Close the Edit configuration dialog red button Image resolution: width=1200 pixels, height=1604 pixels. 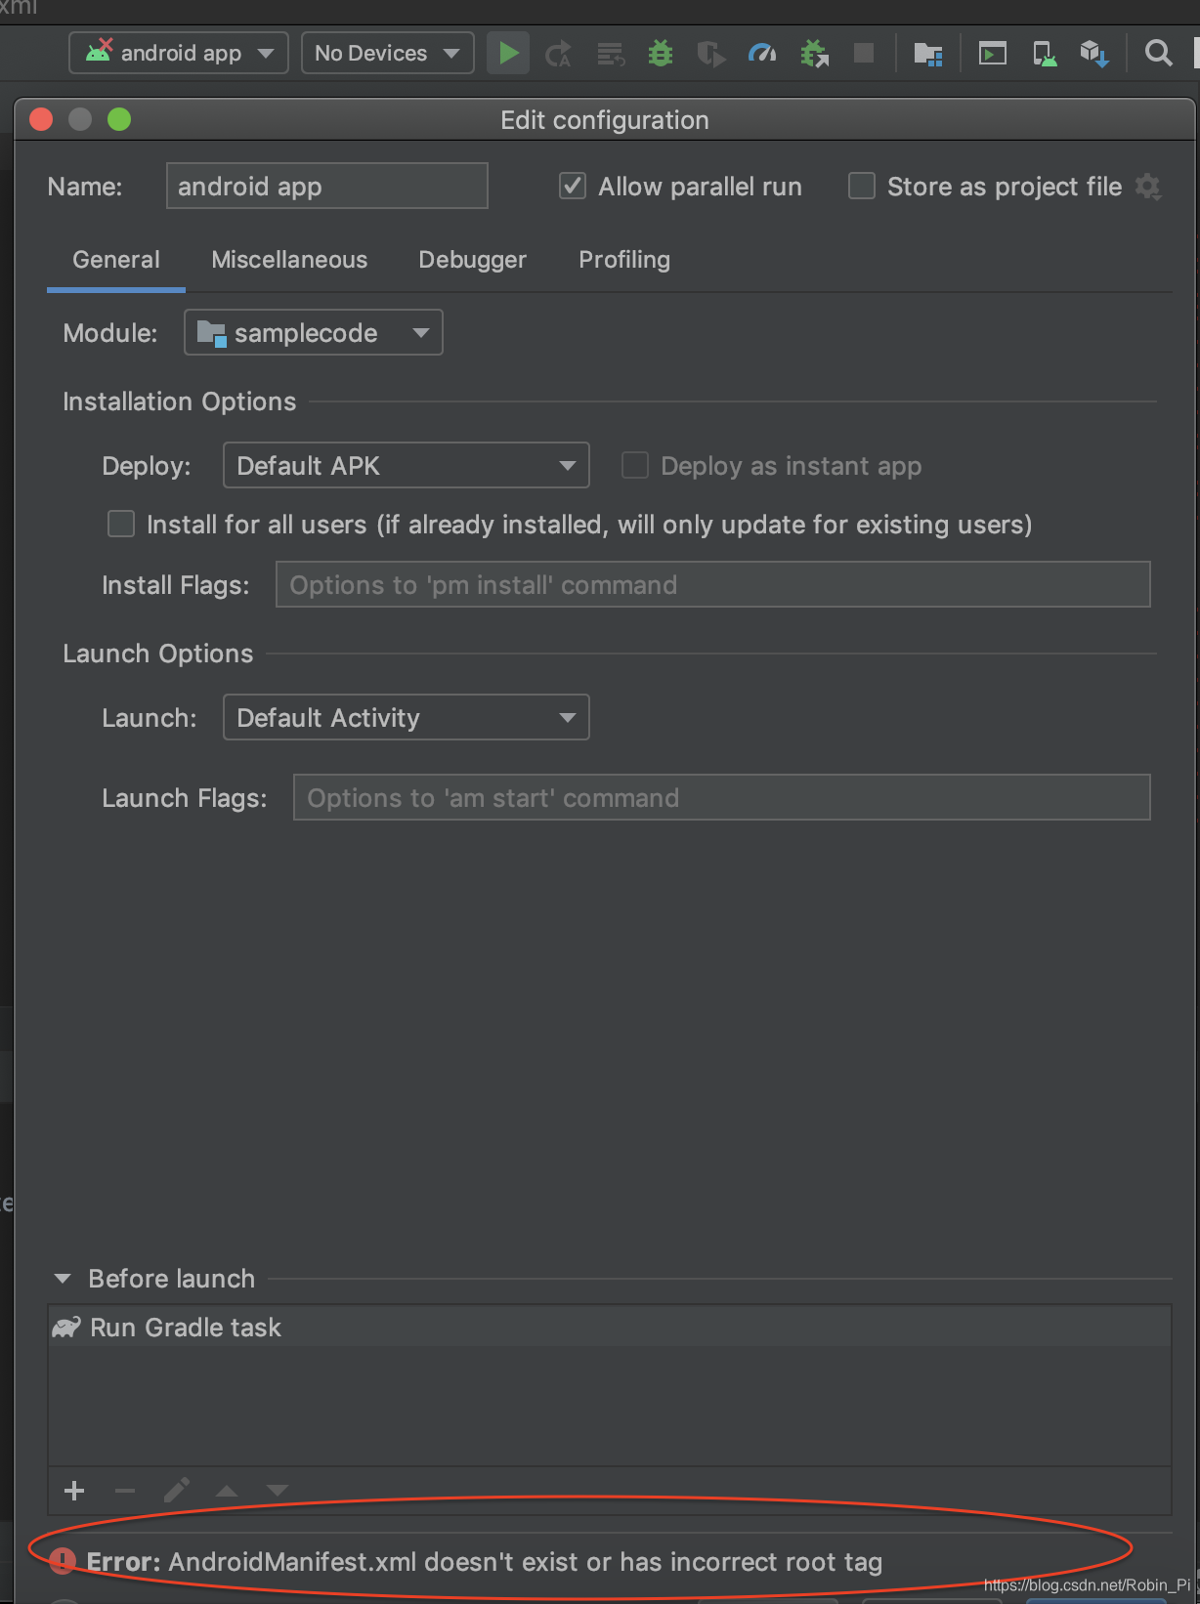coord(41,119)
